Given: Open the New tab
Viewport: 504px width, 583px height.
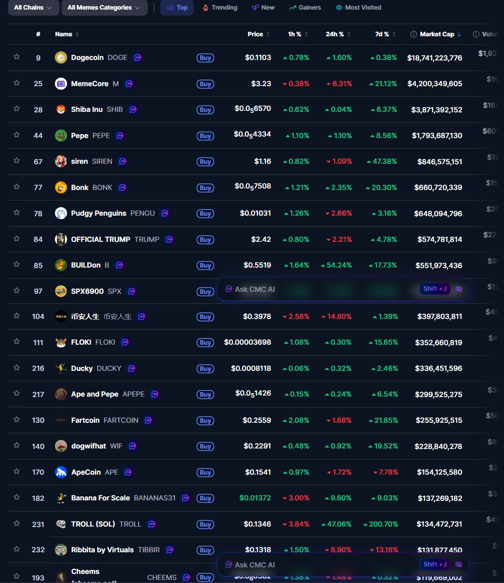Looking at the screenshot, I should pos(264,8).
